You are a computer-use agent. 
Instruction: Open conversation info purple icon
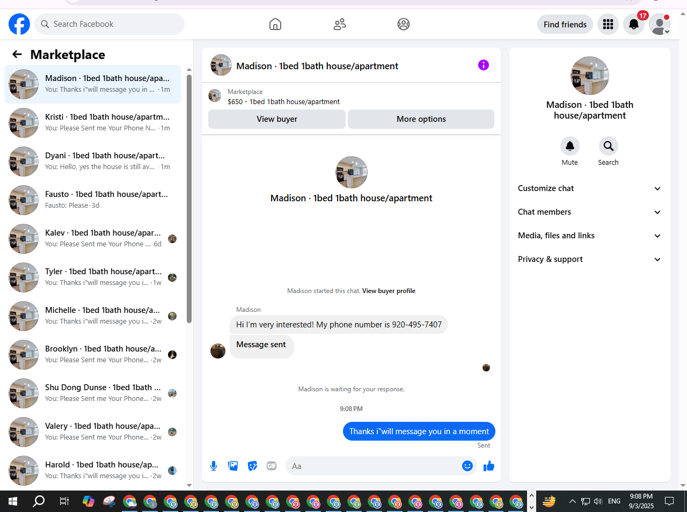pos(484,65)
